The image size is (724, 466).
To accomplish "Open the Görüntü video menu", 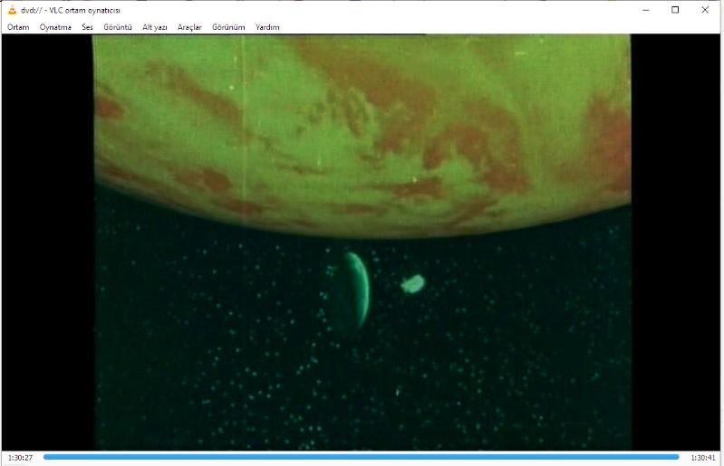I will pyautogui.click(x=118, y=27).
